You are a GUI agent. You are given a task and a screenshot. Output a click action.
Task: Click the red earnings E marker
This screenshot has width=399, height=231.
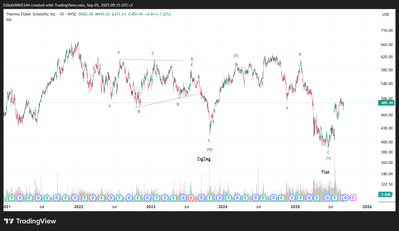point(191,198)
